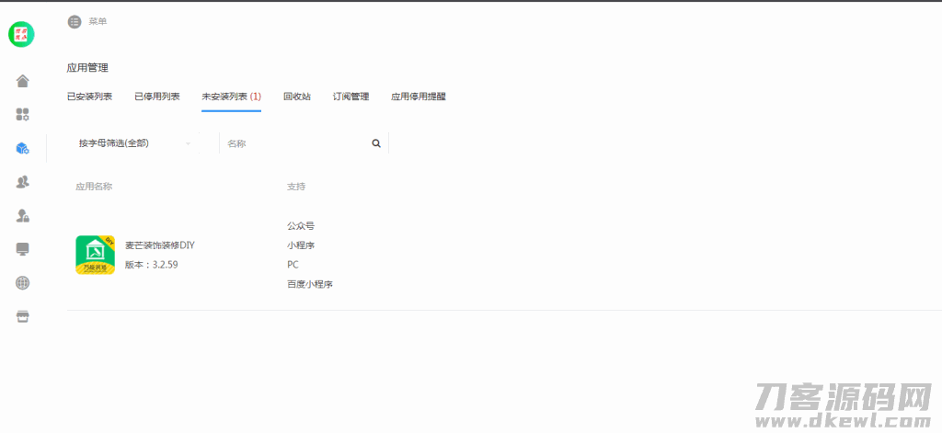Click the green round logo avatar
Screen dimensions: 942x433
coord(21,35)
